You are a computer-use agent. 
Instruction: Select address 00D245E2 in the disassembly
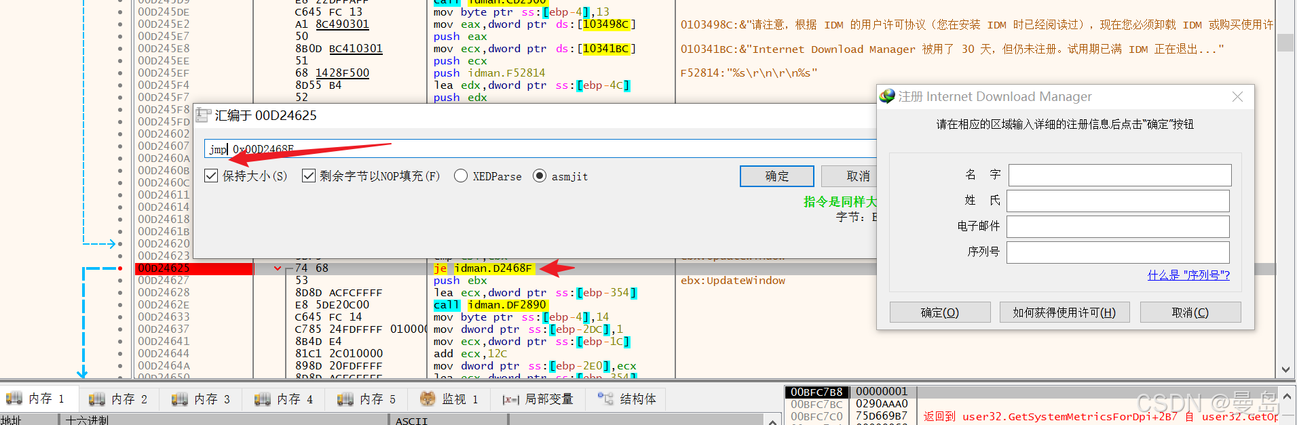pos(164,24)
